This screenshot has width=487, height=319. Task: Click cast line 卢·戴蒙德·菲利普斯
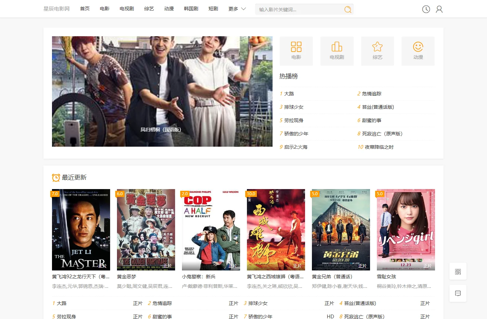210,286
